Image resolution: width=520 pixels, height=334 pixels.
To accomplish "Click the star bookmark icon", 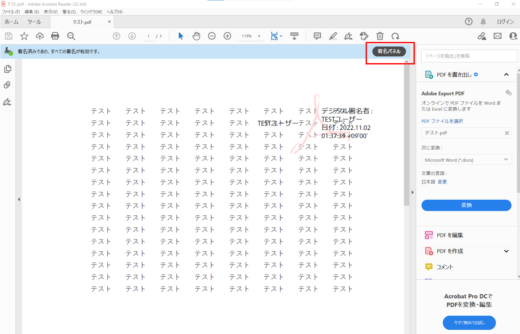I will pos(24,36).
